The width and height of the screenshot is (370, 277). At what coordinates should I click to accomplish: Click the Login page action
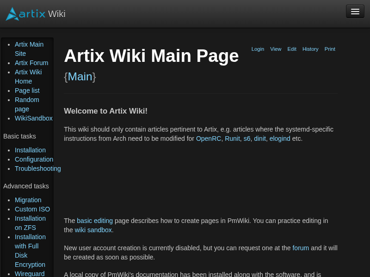point(258,49)
